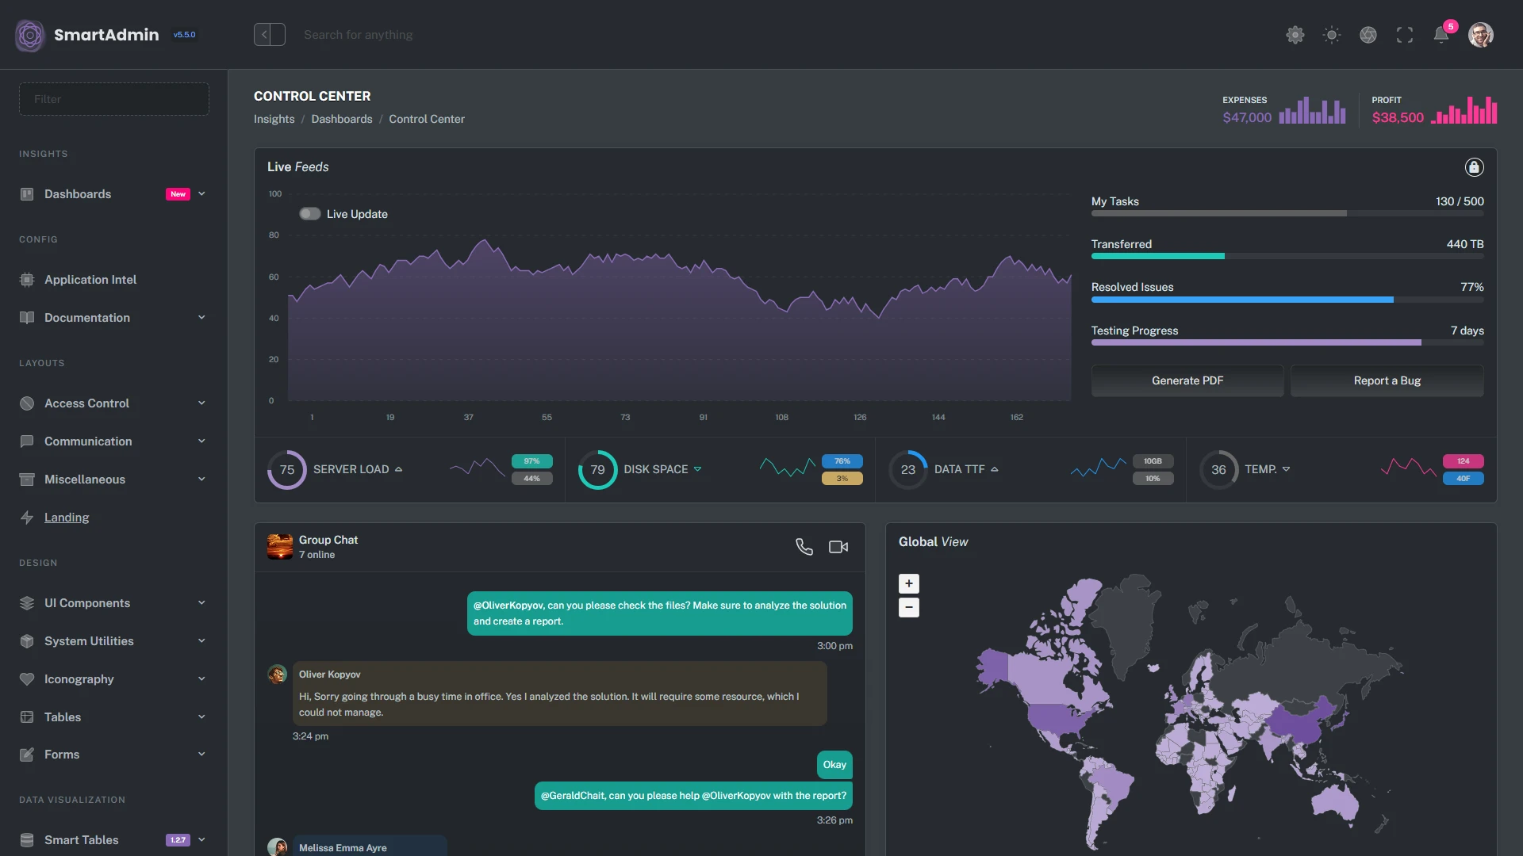The height and width of the screenshot is (856, 1523).
Task: Click the System Utilities cube icon
Action: click(x=27, y=641)
